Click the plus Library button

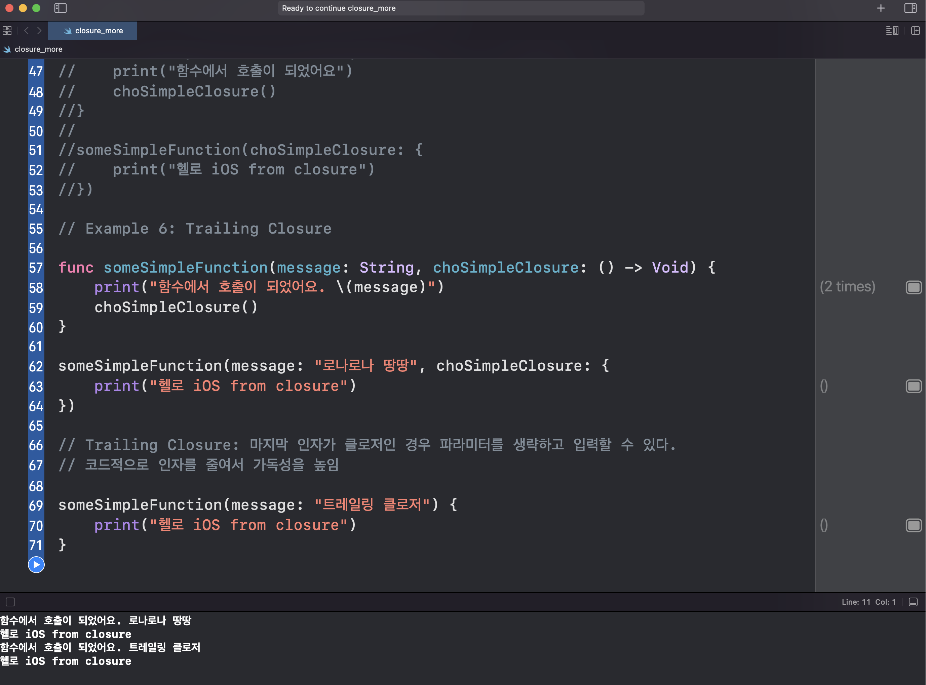(881, 8)
